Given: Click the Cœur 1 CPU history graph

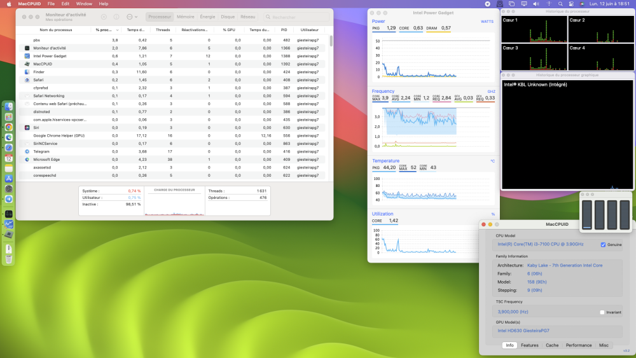Looking at the screenshot, I should click(x=534, y=29).
